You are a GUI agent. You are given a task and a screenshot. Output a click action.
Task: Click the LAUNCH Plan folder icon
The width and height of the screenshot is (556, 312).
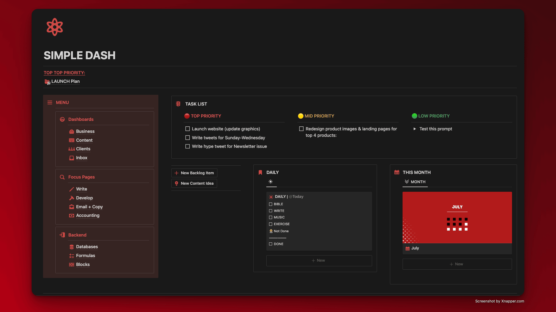tap(47, 82)
